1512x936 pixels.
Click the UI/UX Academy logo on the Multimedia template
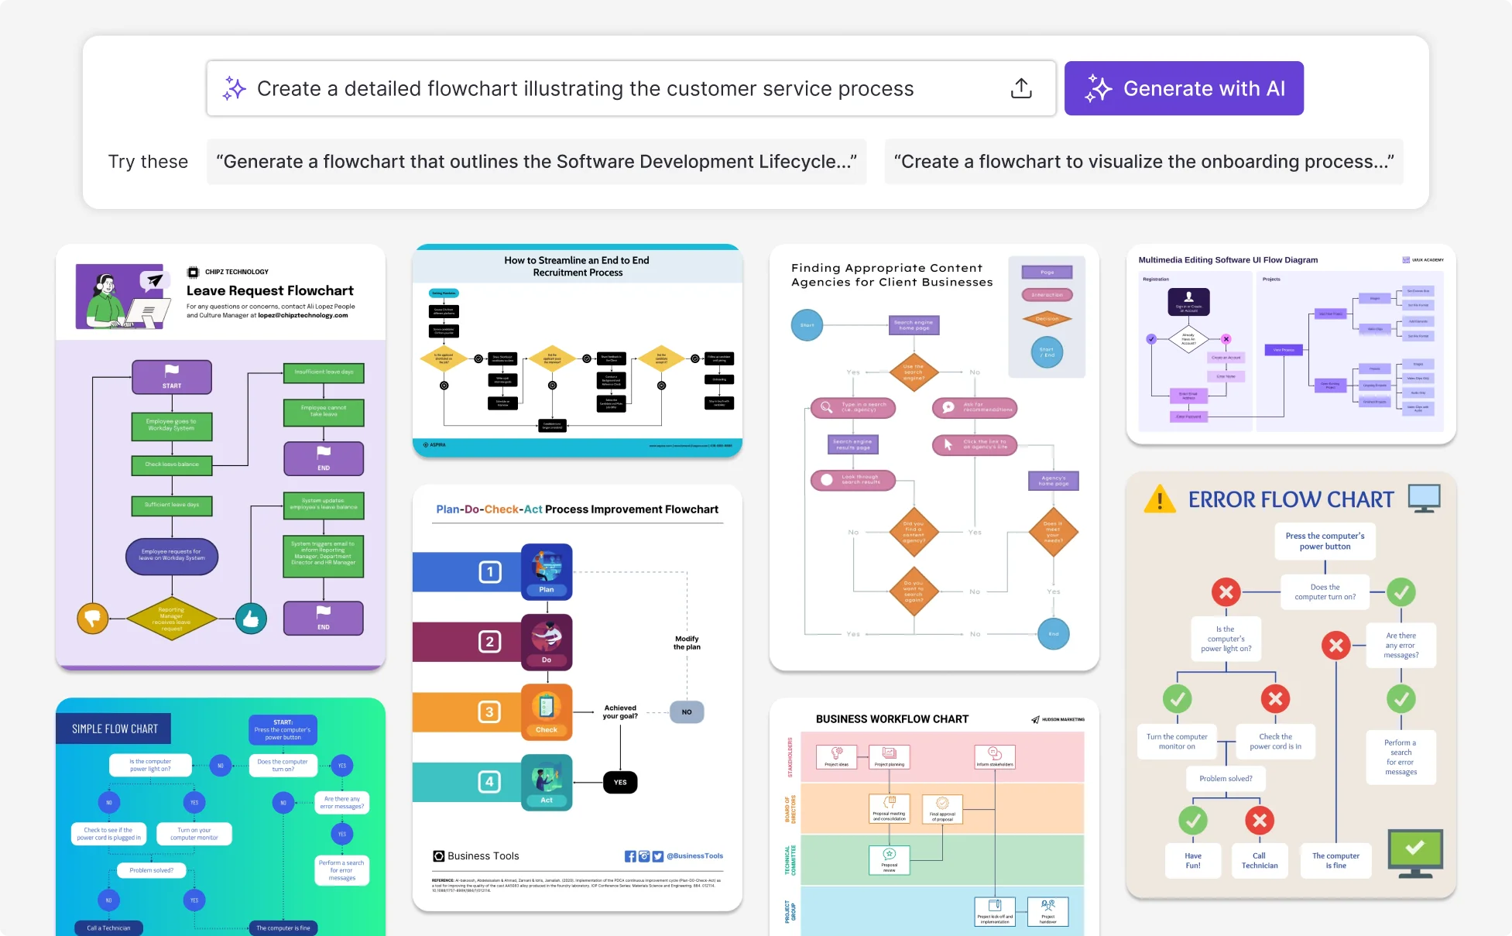coord(1407,259)
